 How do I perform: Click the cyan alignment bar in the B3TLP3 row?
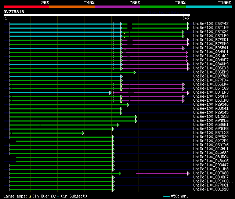tap(61, 93)
